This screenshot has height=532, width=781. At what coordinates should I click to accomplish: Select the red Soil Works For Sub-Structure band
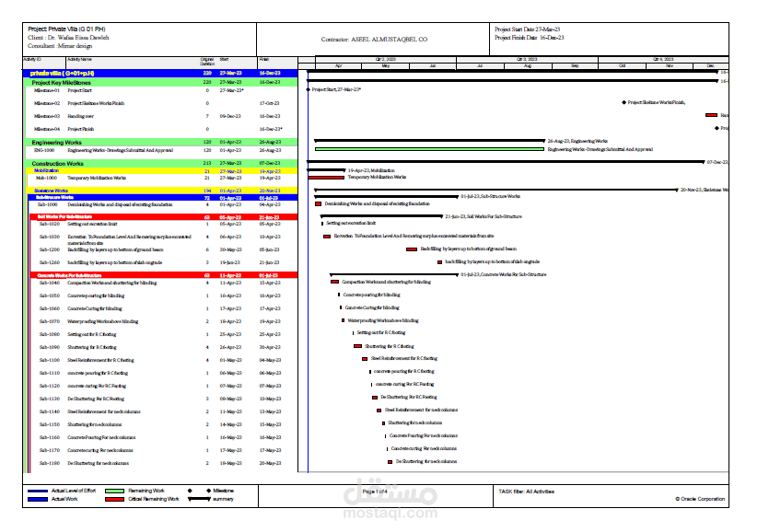164,217
